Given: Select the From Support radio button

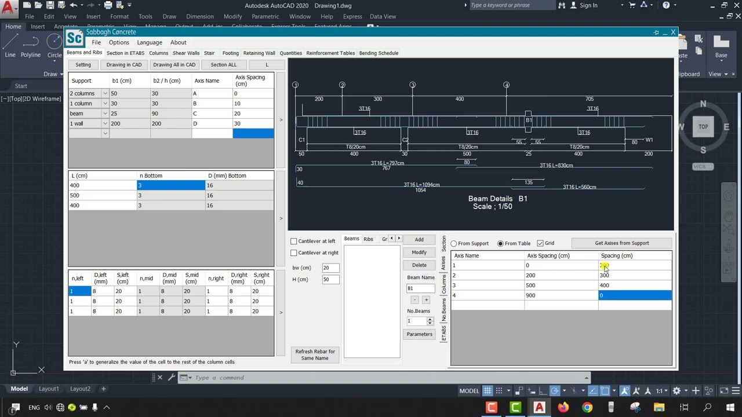Looking at the screenshot, I should click(x=454, y=243).
